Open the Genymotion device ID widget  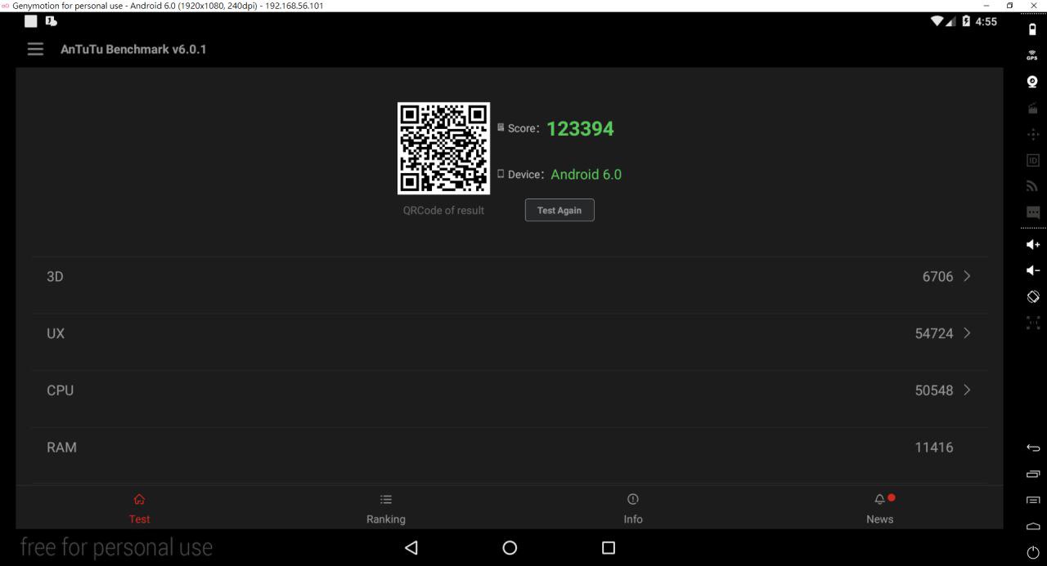click(x=1032, y=161)
